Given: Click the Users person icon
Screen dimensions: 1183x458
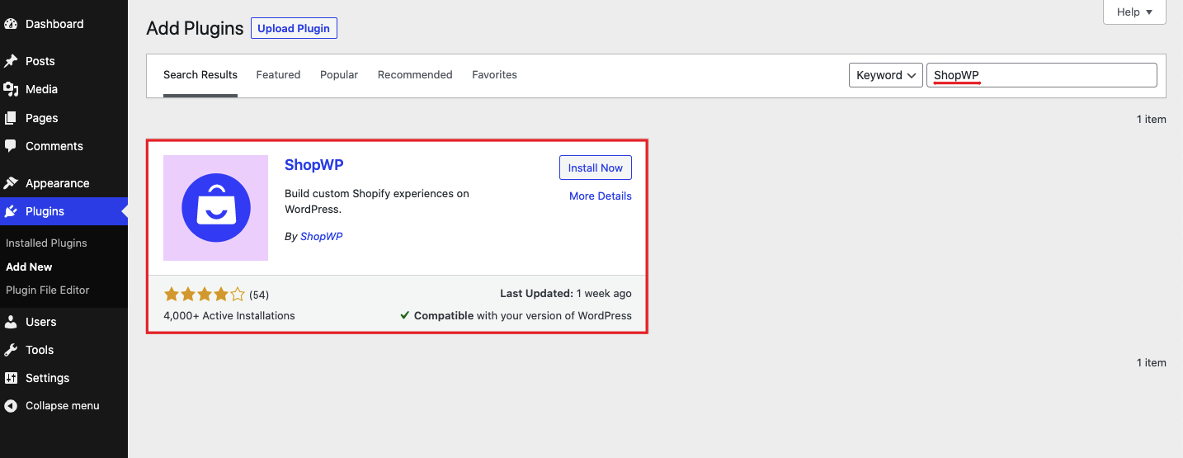Looking at the screenshot, I should pos(11,322).
